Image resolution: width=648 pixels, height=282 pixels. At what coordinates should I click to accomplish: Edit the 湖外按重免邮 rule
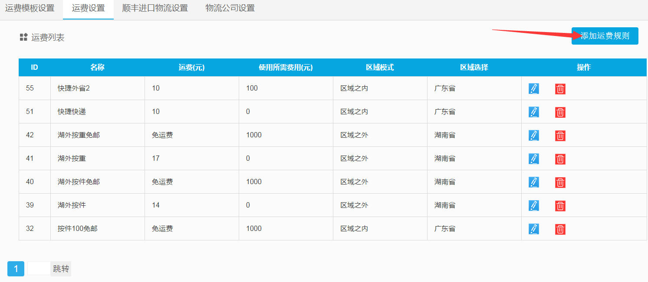coord(534,136)
